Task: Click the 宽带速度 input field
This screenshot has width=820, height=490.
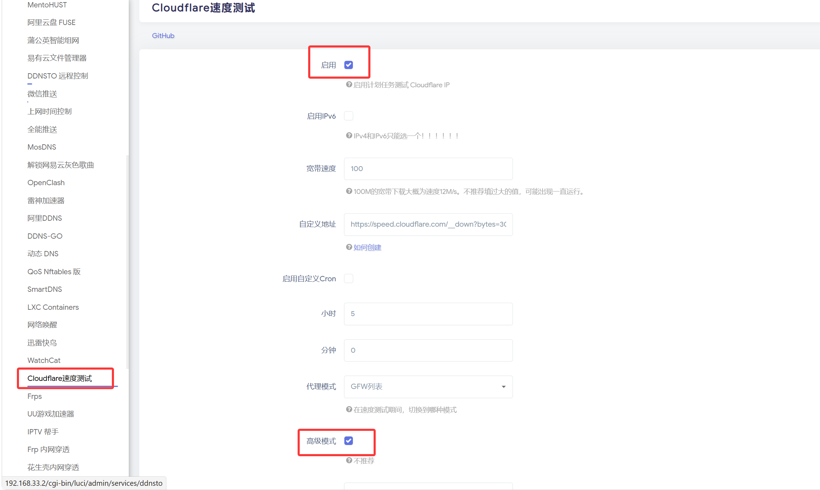Action: (428, 169)
